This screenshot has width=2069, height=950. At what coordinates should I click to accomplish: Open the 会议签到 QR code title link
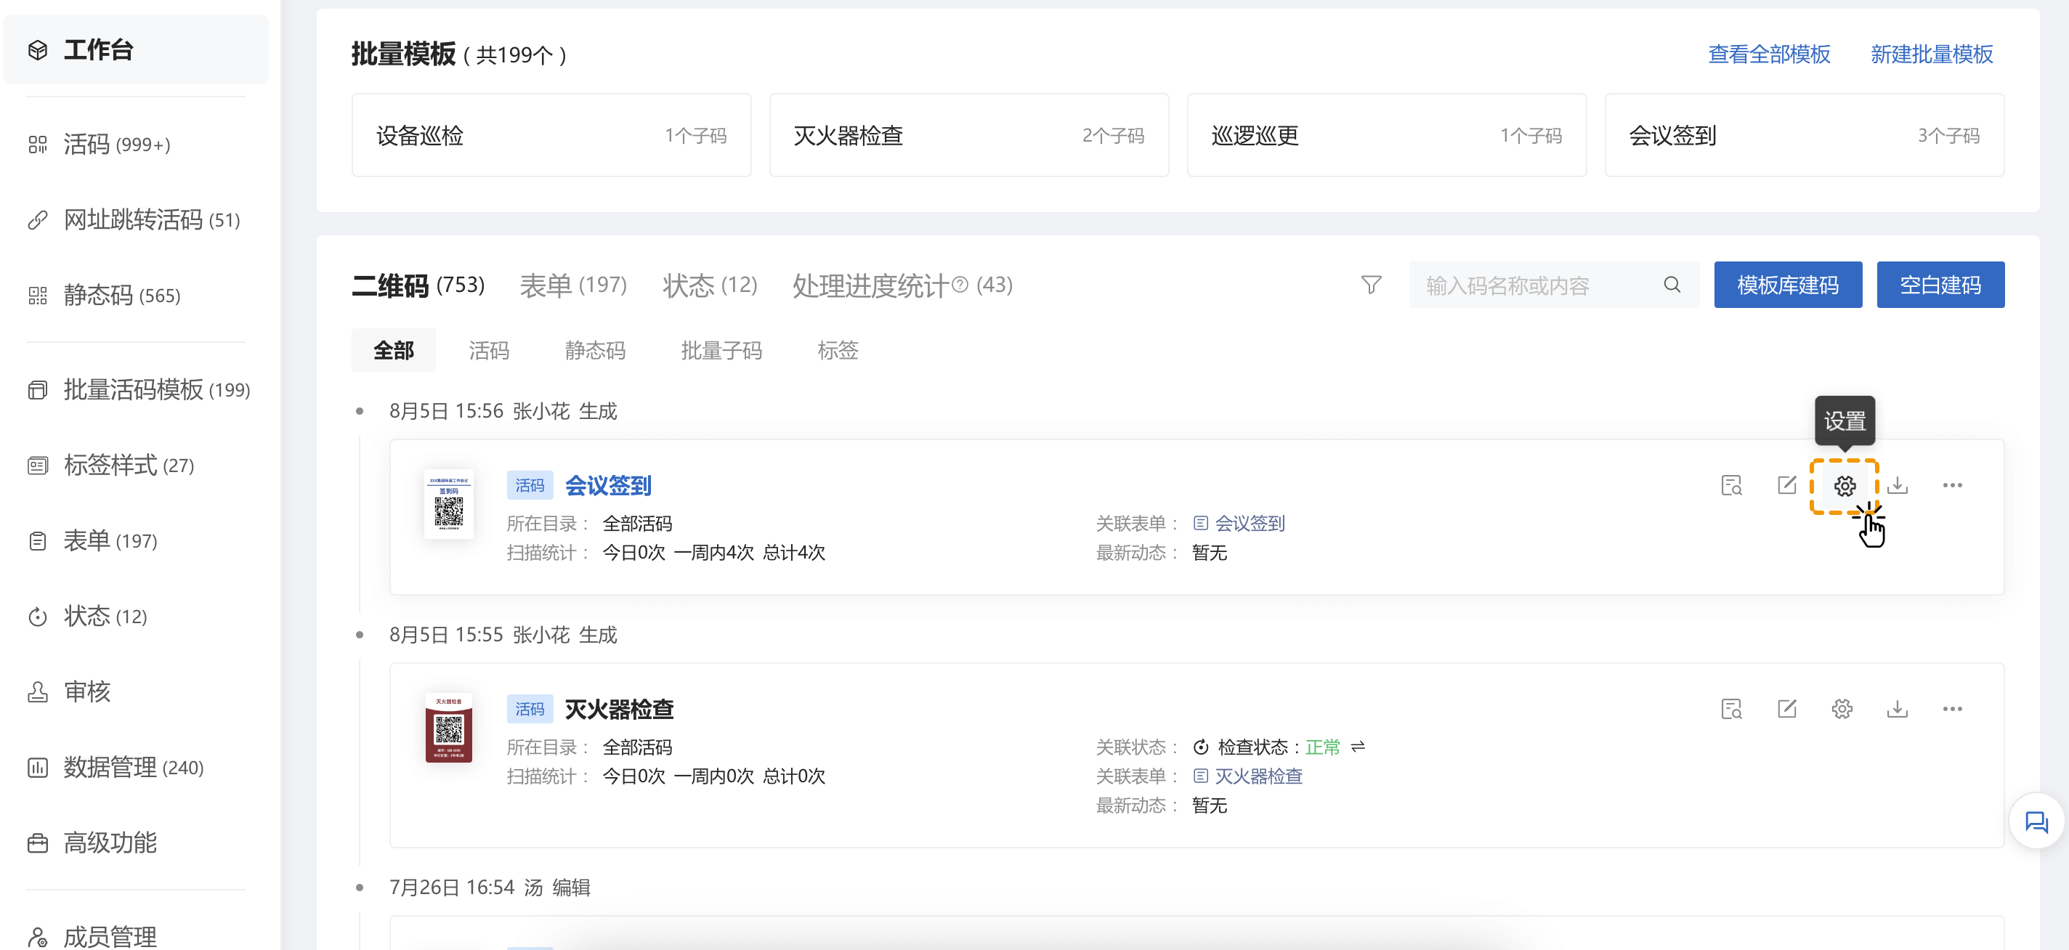click(x=608, y=485)
